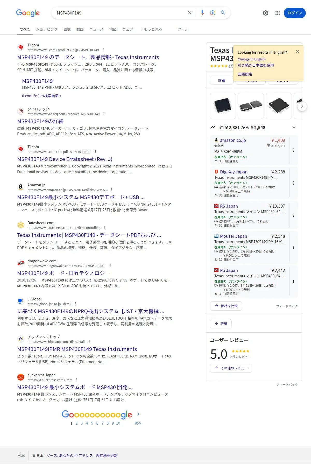Screen dimensions: 311x464
Task: Open more options for the dragonwake.com result
Action: tap(110, 266)
